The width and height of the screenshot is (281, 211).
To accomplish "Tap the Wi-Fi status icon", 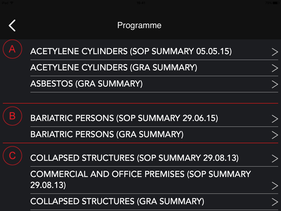I will (12, 3).
